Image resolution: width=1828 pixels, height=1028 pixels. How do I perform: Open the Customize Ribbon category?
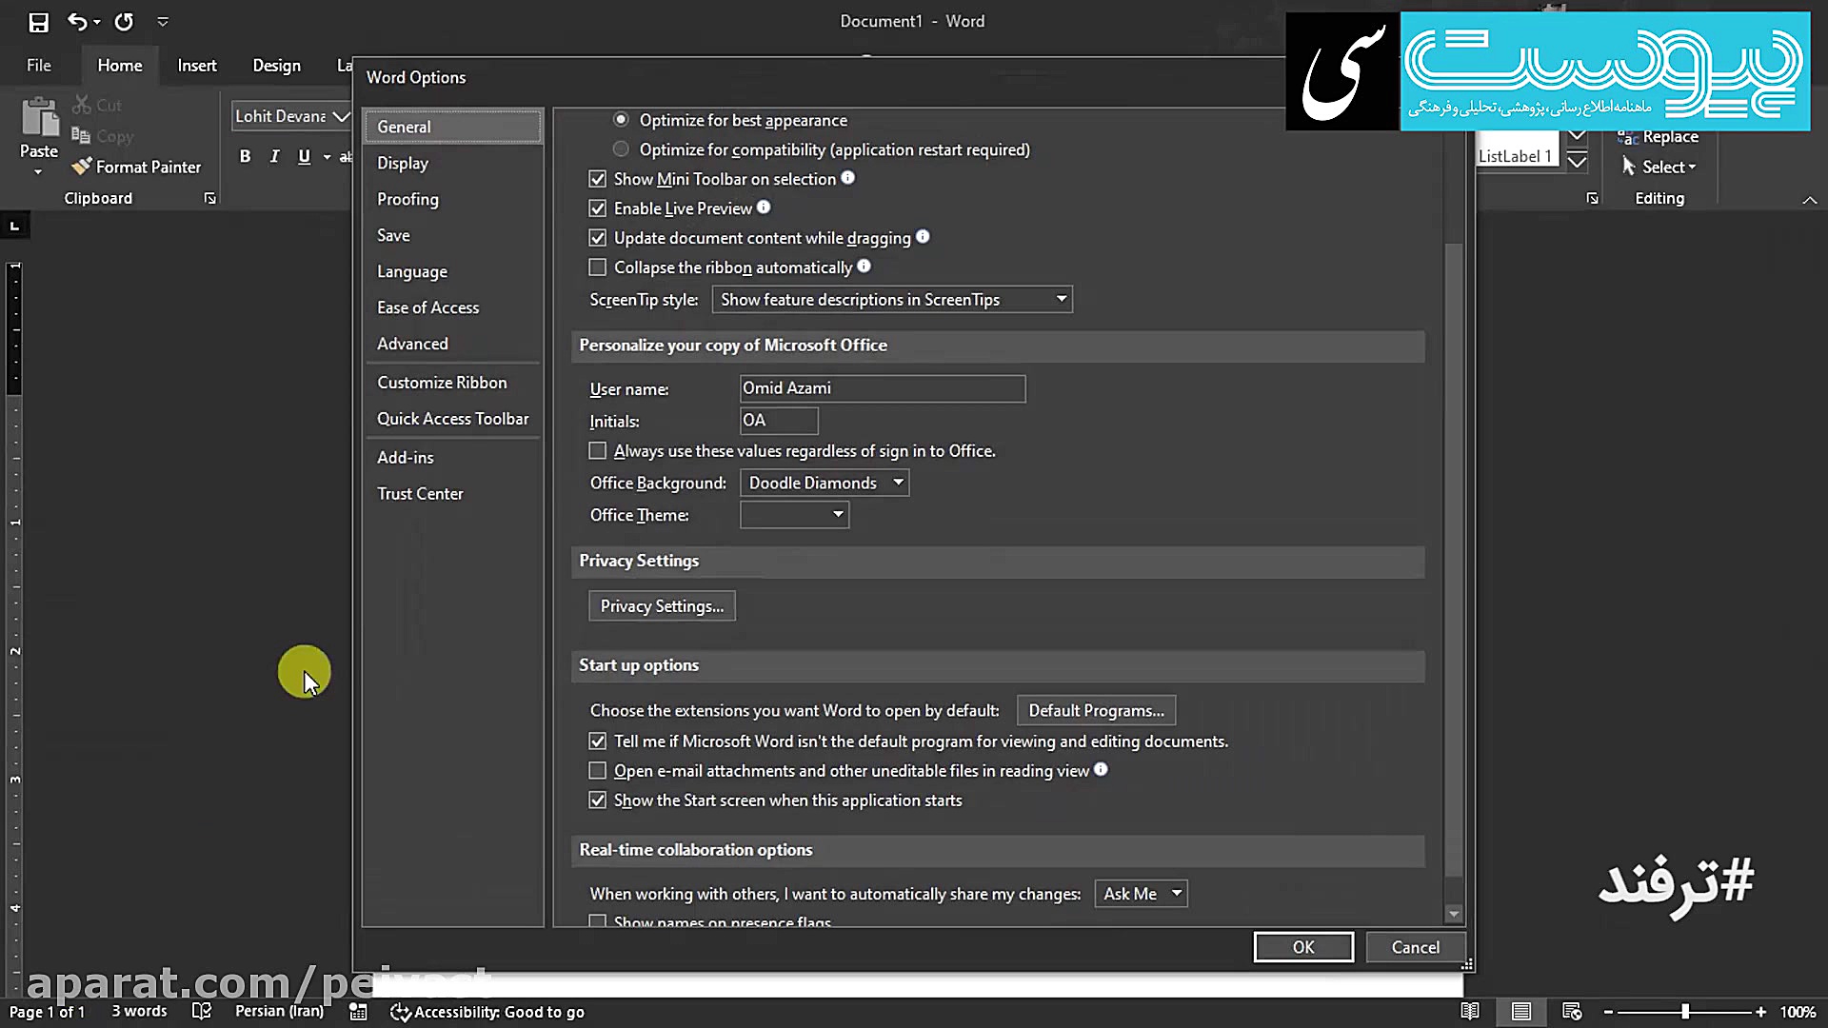tap(452, 383)
